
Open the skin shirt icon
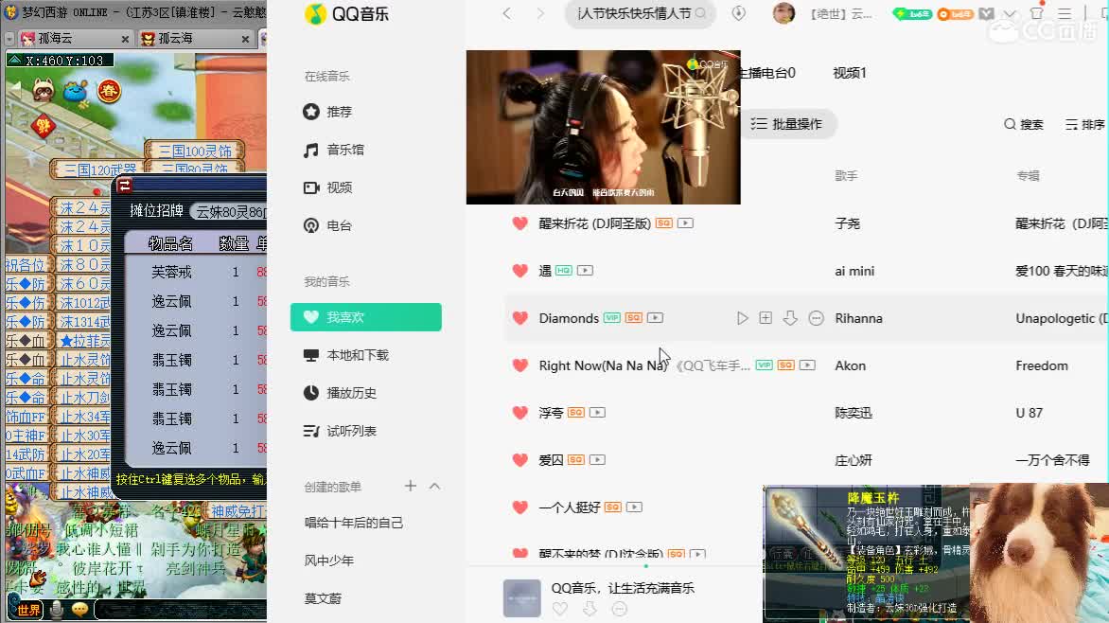point(1036,13)
